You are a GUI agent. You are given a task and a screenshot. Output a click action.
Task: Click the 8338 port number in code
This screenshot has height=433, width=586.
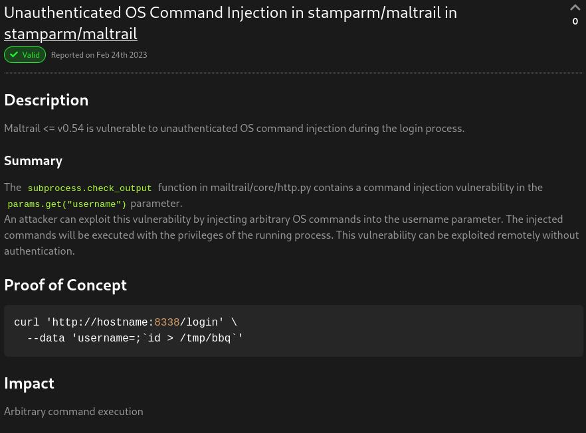167,322
